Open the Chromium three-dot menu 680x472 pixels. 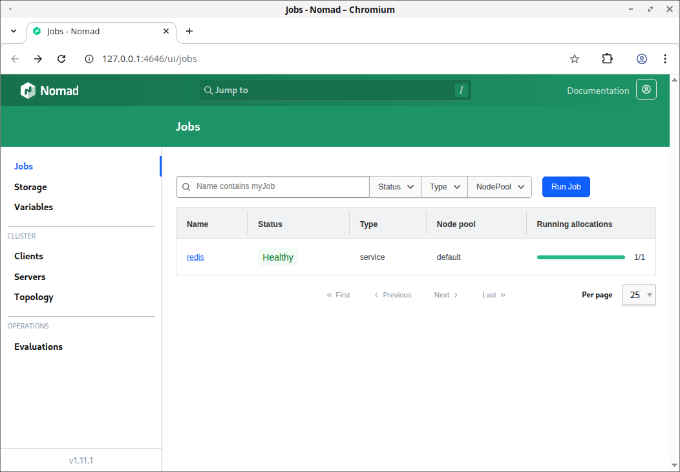point(665,59)
